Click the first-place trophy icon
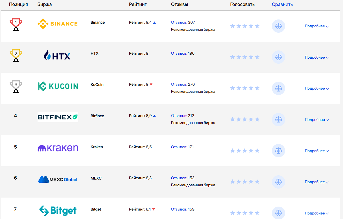This screenshot has width=343, height=219. 16,25
